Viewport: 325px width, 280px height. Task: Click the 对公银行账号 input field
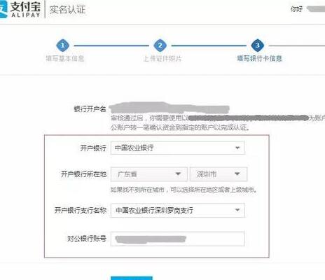pyautogui.click(x=178, y=239)
